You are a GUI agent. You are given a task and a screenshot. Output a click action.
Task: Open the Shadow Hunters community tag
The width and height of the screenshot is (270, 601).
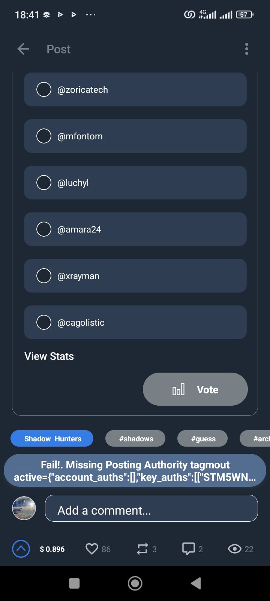[x=52, y=438]
